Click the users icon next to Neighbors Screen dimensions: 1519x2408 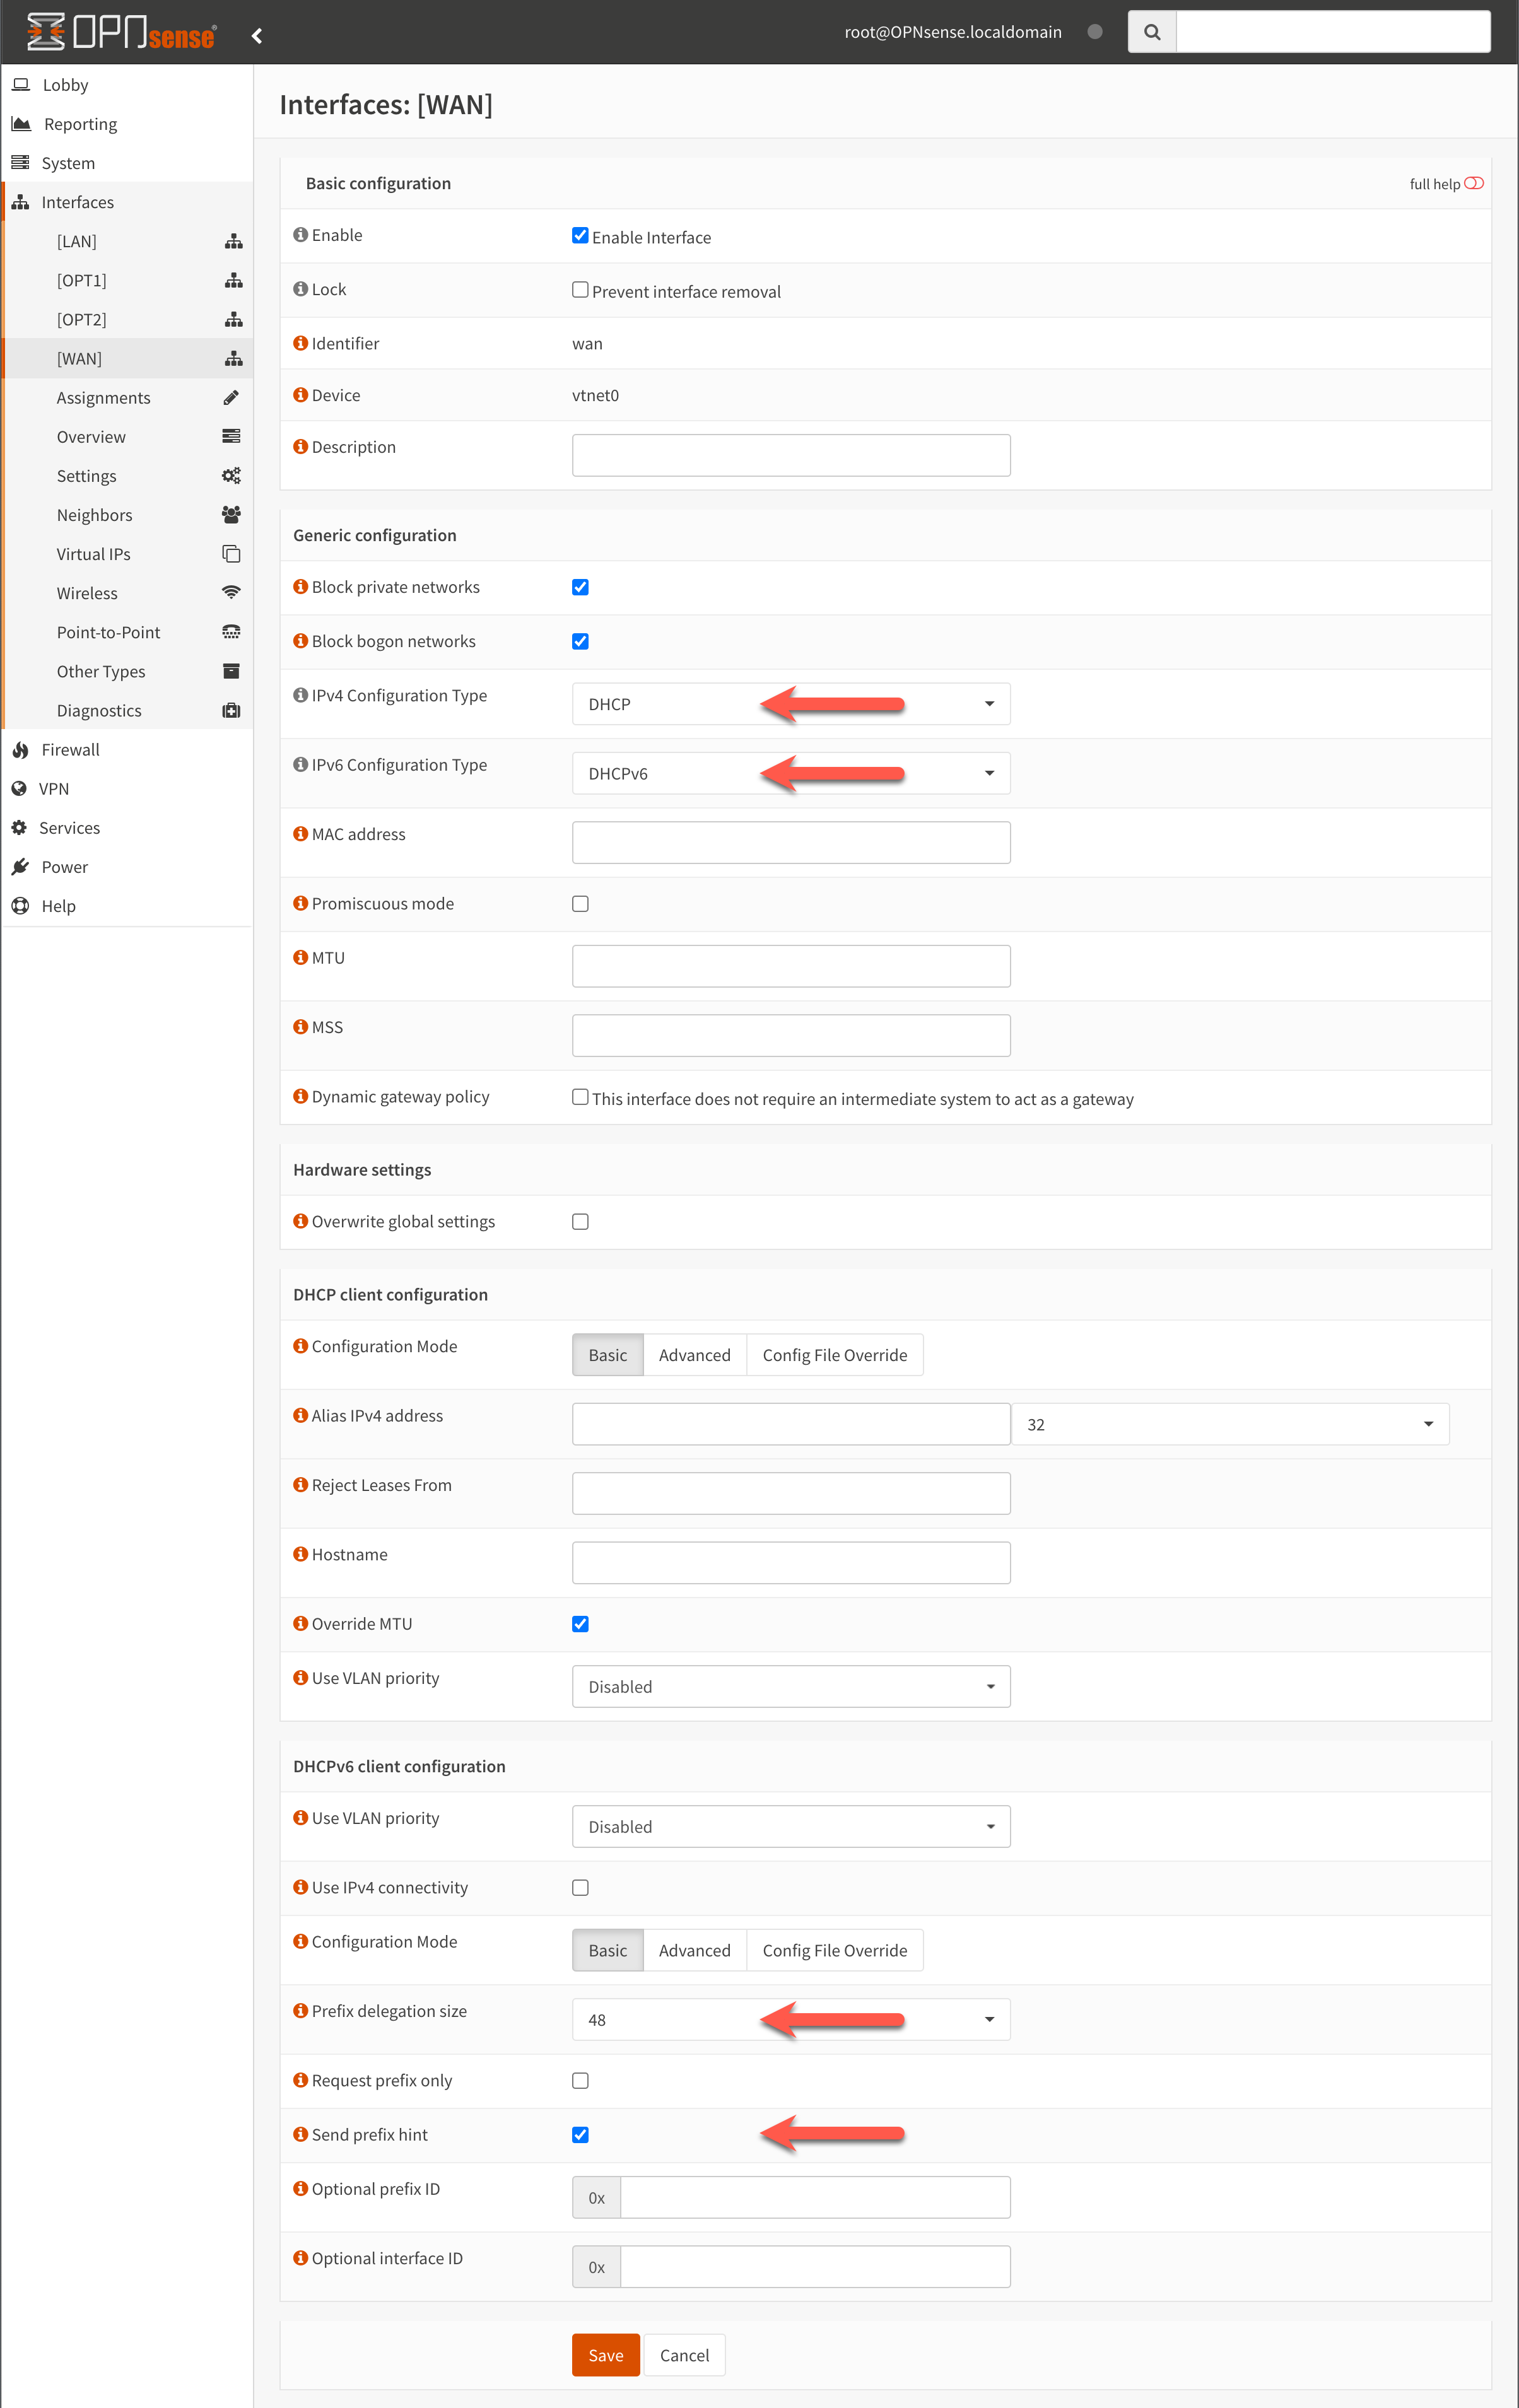coord(231,514)
